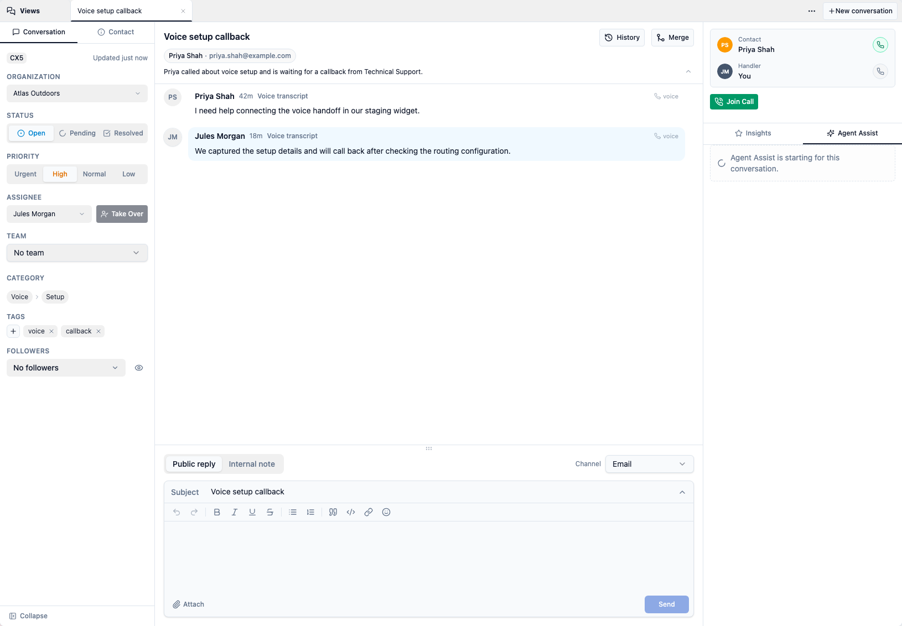The width and height of the screenshot is (902, 626).
Task: Open the Views menu
Action: click(23, 11)
